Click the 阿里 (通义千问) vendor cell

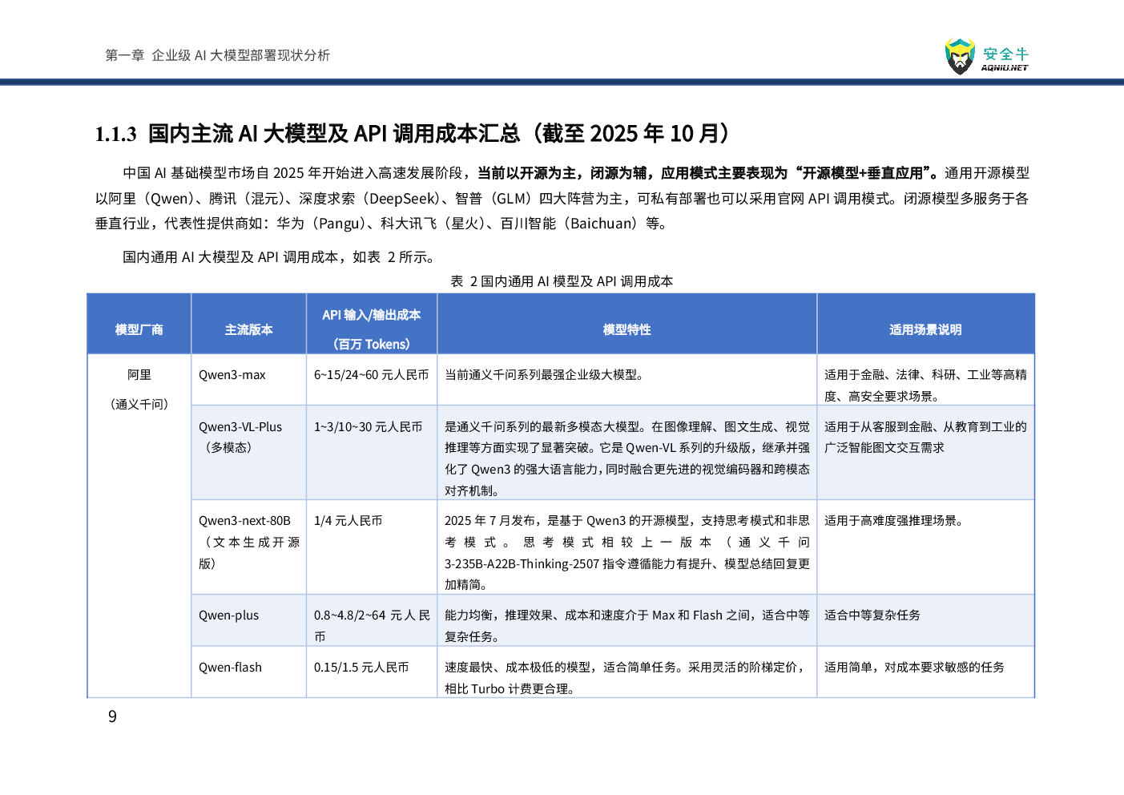click(x=139, y=389)
